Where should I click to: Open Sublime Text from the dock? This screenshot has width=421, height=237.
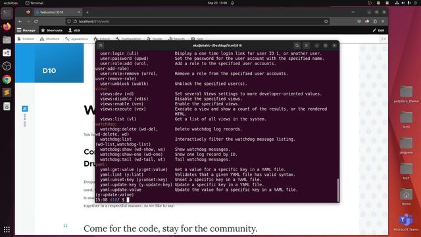[x=7, y=92]
